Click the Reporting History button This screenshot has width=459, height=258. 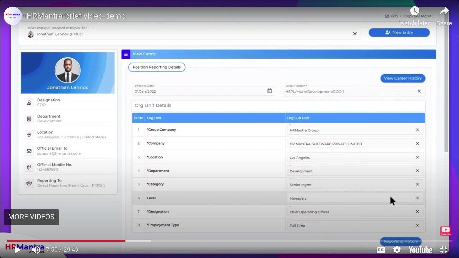pyautogui.click(x=401, y=241)
